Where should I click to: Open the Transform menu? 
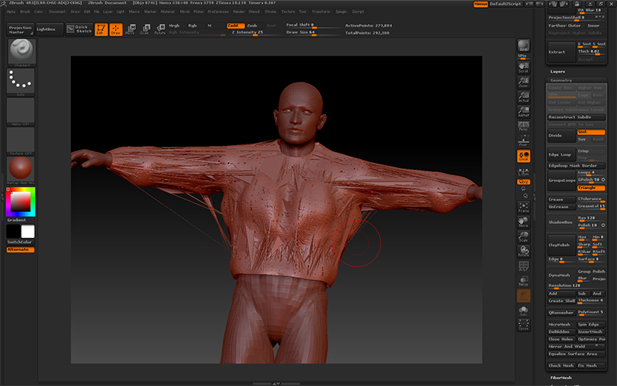click(321, 12)
